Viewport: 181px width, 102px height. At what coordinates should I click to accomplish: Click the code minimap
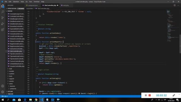pos(173,26)
